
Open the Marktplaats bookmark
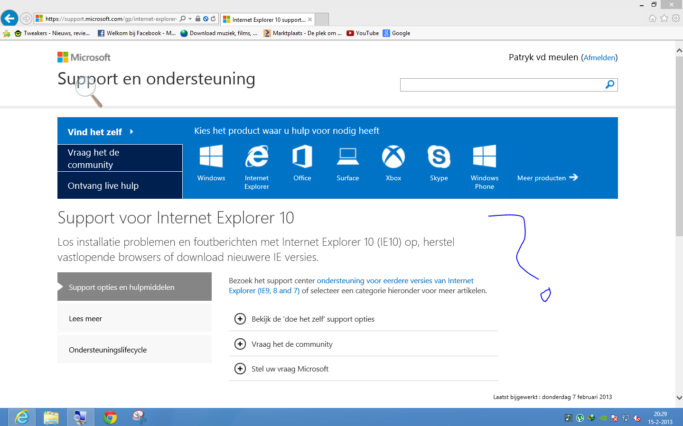click(303, 33)
